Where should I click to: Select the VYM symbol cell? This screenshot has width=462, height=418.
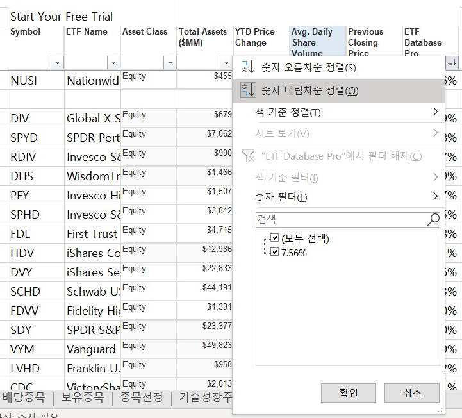[36, 349]
